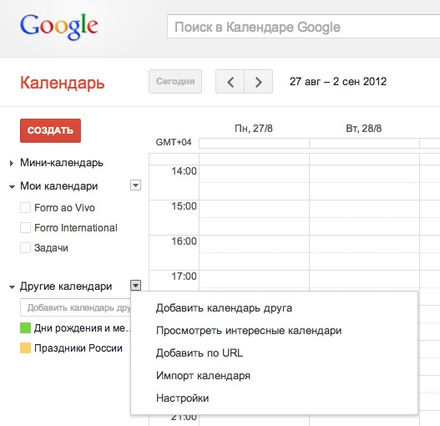Image resolution: width=440 pixels, height=426 pixels.
Task: Toggle the Forro ao Vivo calendar checkbox
Action: tap(25, 208)
